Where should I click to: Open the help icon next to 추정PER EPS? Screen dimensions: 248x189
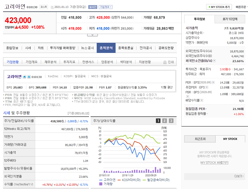(207, 87)
